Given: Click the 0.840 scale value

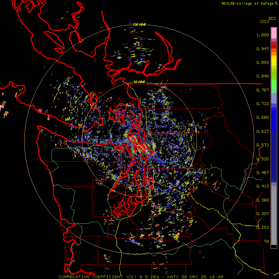Looking at the screenshot, I should coord(263,76).
